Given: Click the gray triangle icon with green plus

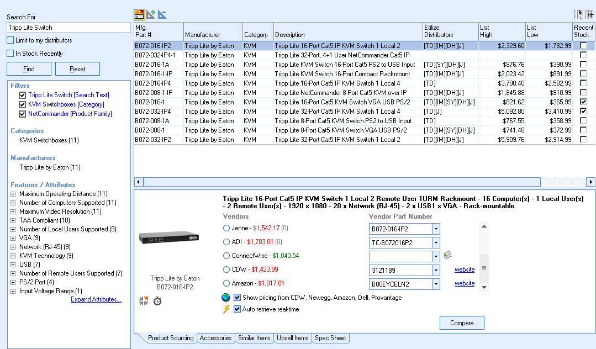Looking at the screenshot, I should pos(151,14).
